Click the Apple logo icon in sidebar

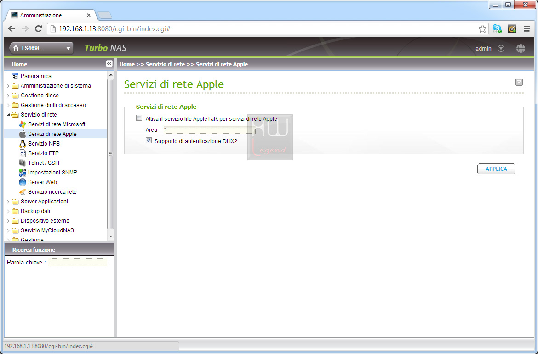click(23, 134)
